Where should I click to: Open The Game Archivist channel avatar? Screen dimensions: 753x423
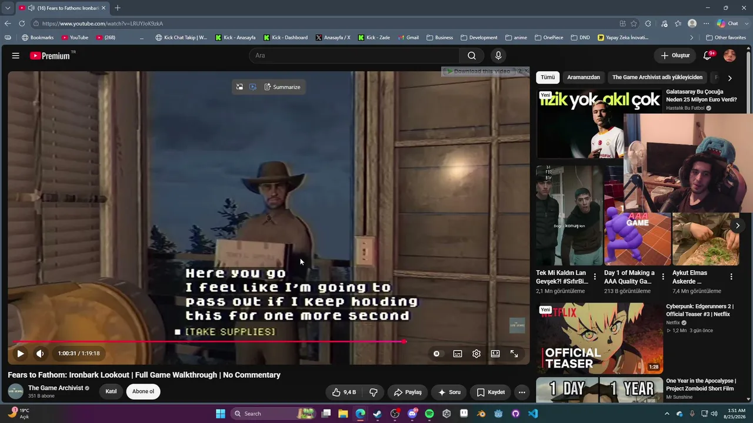tap(16, 391)
